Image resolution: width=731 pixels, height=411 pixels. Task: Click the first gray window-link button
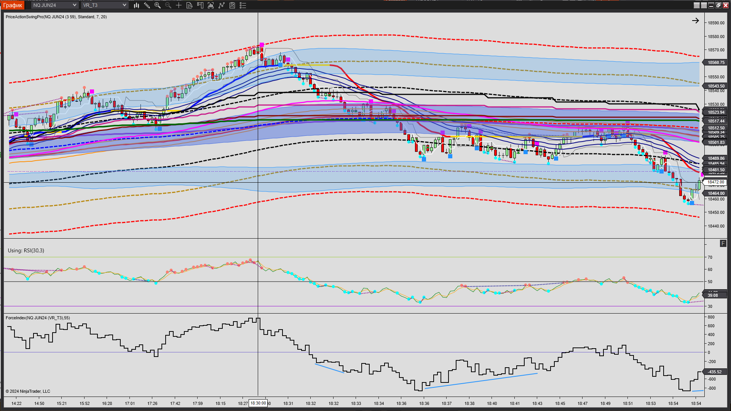(696, 5)
